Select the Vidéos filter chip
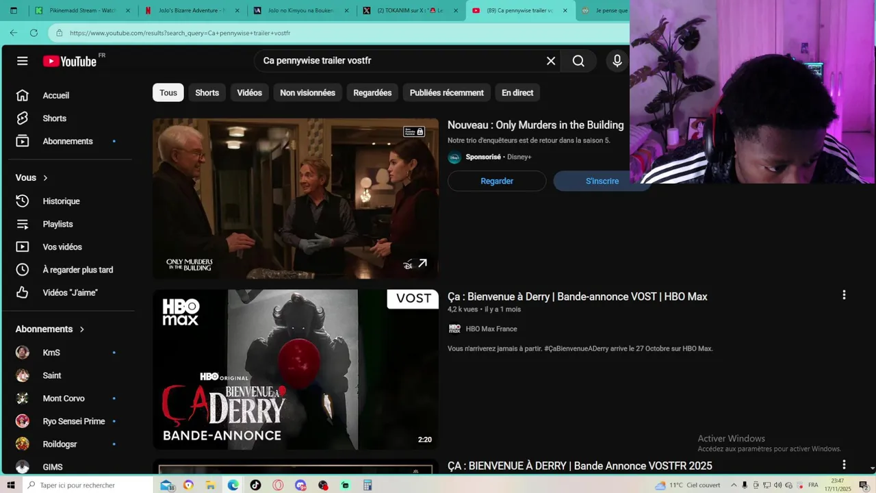Viewport: 876px width, 493px height. click(249, 92)
